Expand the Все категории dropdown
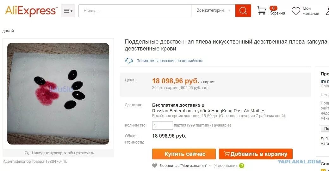This screenshot has height=171, width=329. tap(214, 10)
